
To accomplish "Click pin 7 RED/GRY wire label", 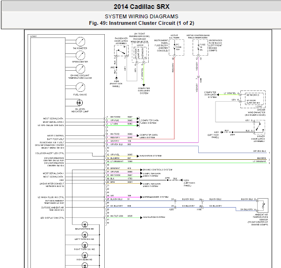I will coord(115,137).
